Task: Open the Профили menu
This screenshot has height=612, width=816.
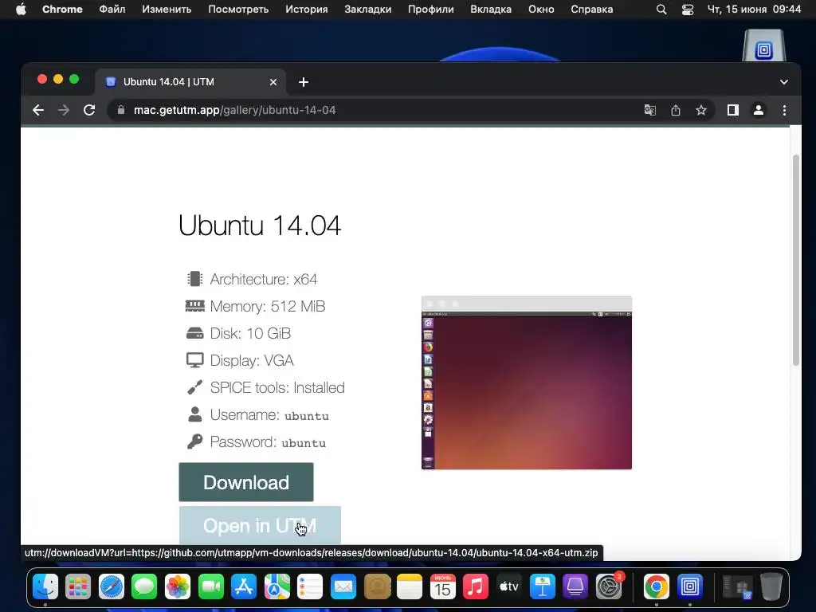Action: click(430, 9)
